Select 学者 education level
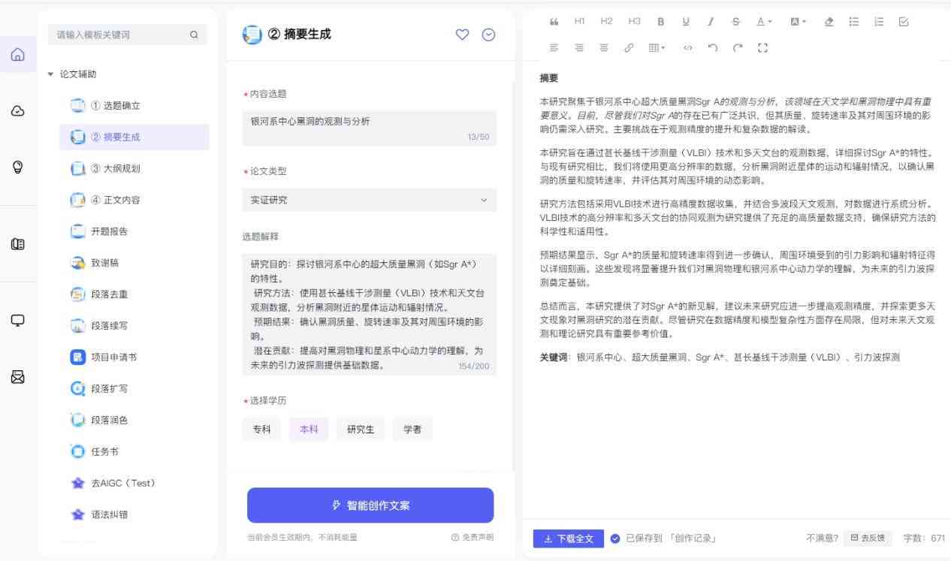Viewport: 951px width, 561px height. (412, 430)
